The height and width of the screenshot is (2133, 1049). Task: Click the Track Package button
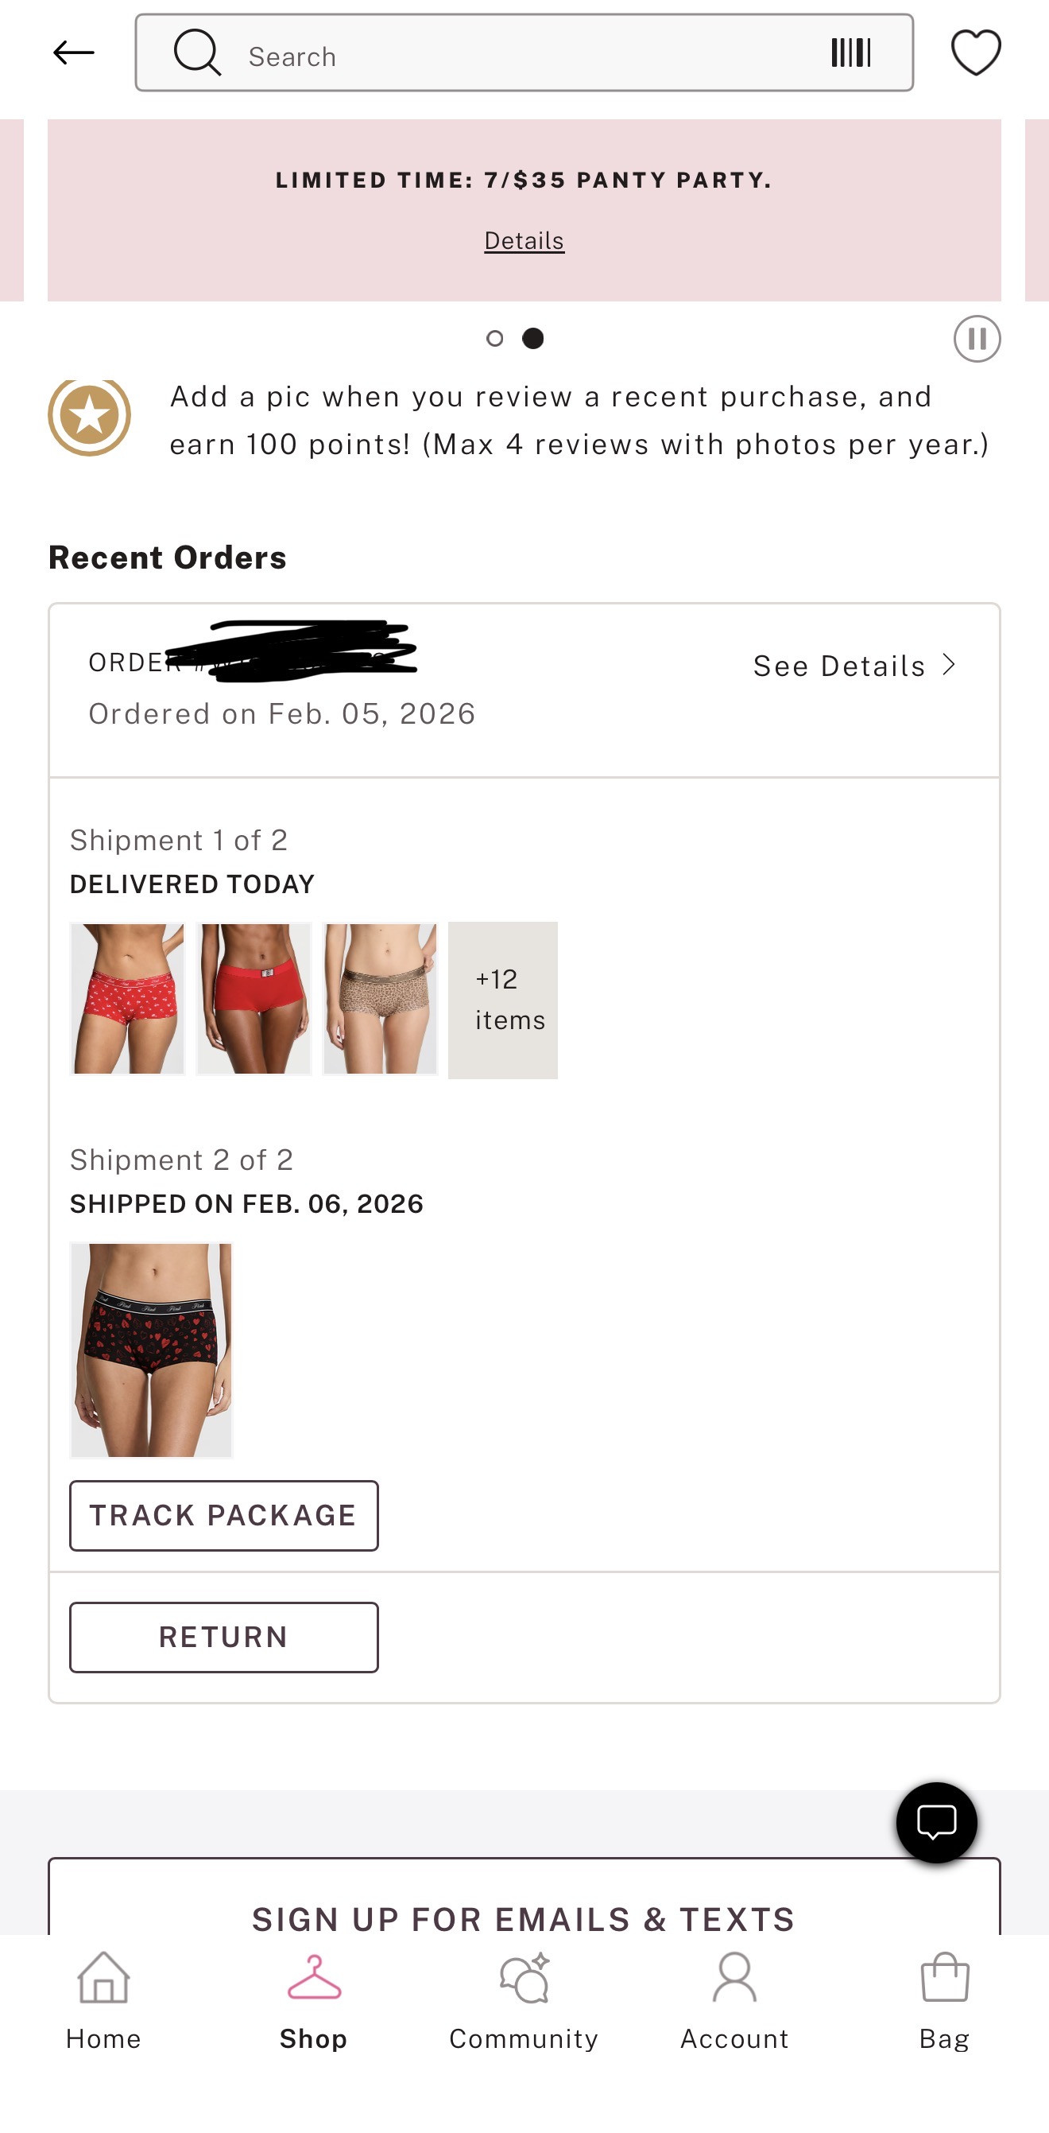223,1515
